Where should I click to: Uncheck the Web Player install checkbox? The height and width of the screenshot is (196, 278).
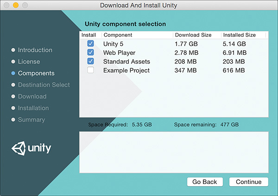(x=90, y=52)
